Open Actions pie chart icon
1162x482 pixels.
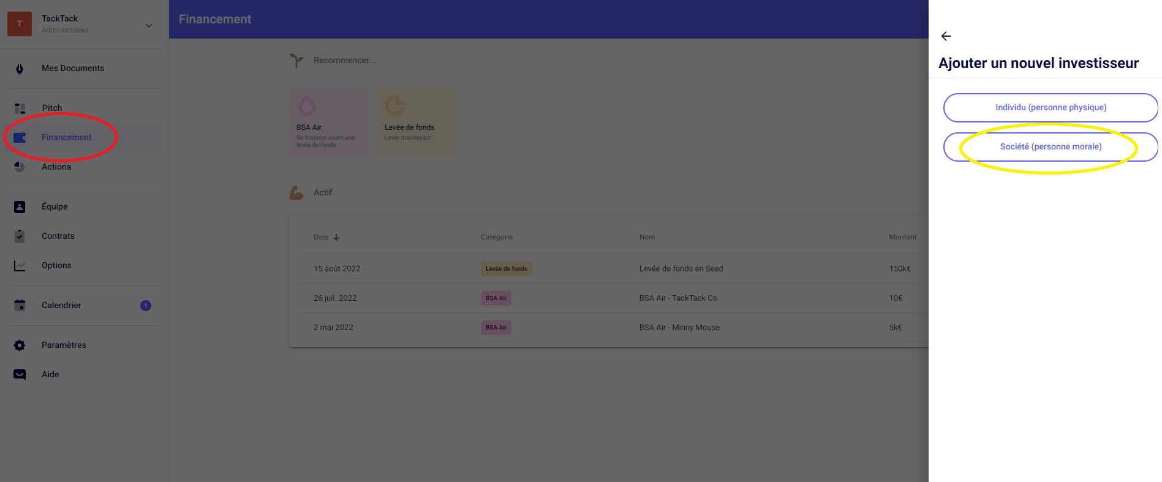tap(20, 167)
